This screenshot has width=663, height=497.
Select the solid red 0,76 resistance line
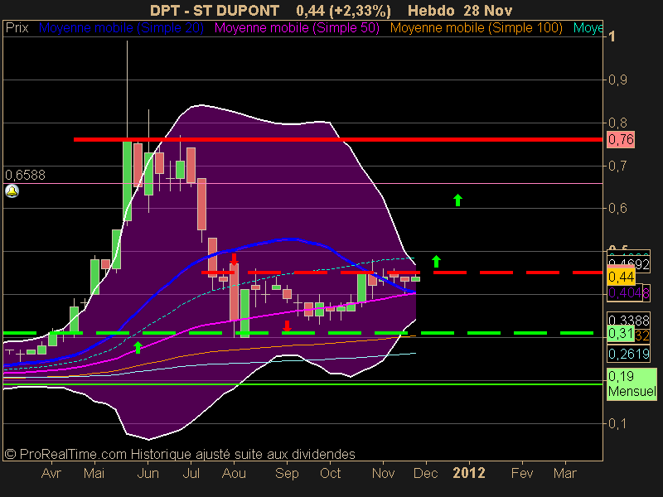(x=338, y=139)
